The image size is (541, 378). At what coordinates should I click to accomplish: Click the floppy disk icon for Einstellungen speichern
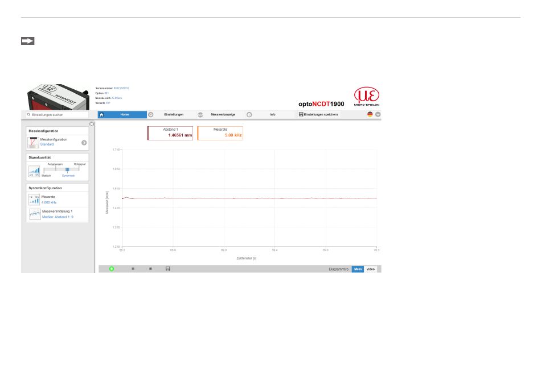(x=301, y=114)
